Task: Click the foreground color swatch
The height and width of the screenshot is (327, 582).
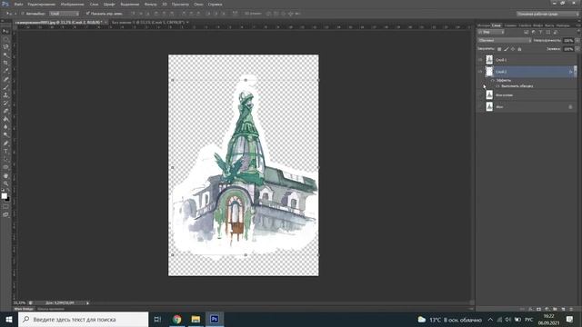Action: pyautogui.click(x=4, y=196)
